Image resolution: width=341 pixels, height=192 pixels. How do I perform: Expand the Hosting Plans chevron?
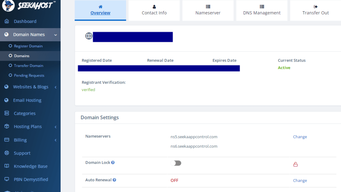56,127
